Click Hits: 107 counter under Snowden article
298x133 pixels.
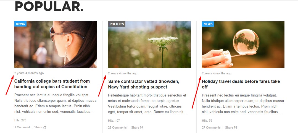(x=114, y=121)
